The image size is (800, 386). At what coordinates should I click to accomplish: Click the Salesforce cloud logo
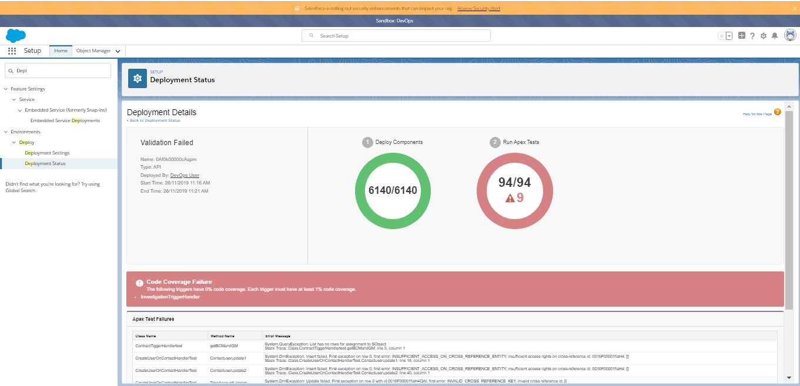[16, 35]
